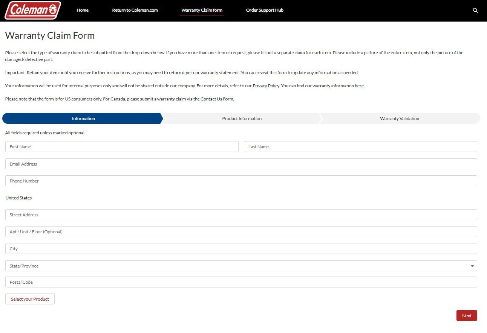The width and height of the screenshot is (487, 333).
Task: Click the Coleman logo
Action: click(x=32, y=10)
